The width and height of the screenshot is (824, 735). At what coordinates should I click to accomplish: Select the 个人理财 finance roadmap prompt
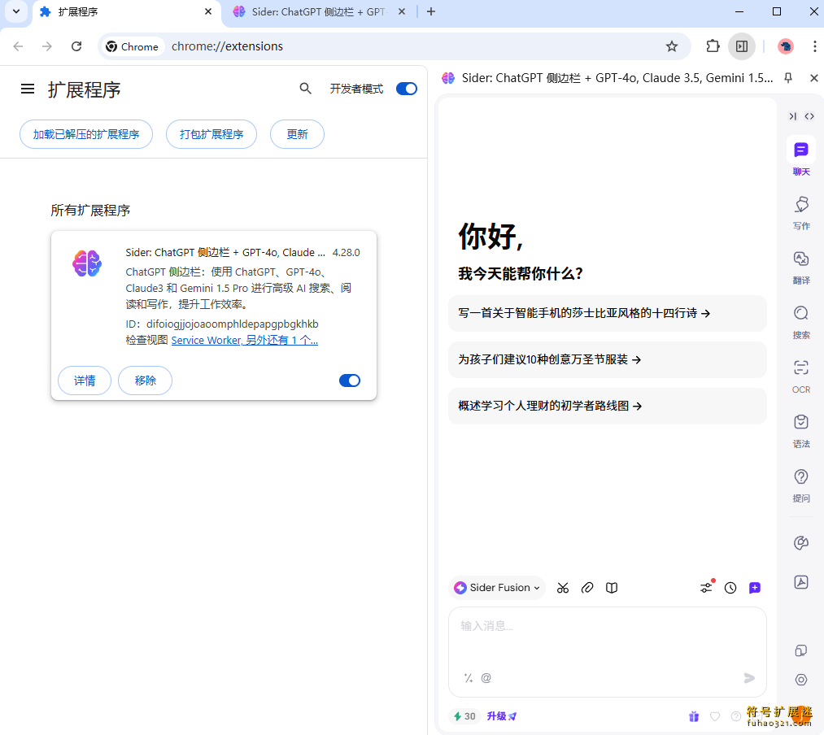coord(607,406)
